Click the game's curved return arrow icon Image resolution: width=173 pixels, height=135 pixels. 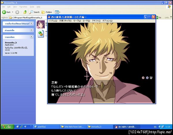click(x=151, y=78)
